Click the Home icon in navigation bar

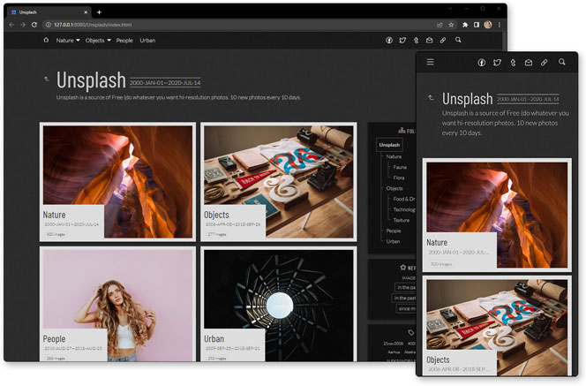click(46, 41)
